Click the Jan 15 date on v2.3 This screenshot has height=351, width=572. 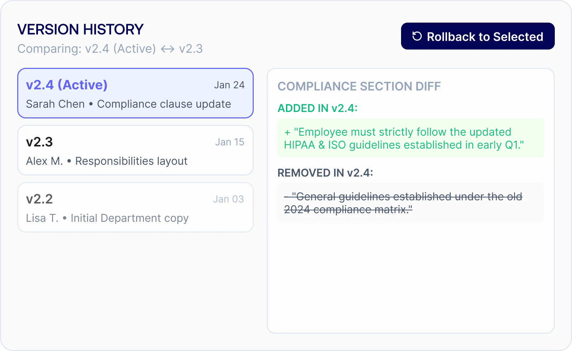pos(230,142)
